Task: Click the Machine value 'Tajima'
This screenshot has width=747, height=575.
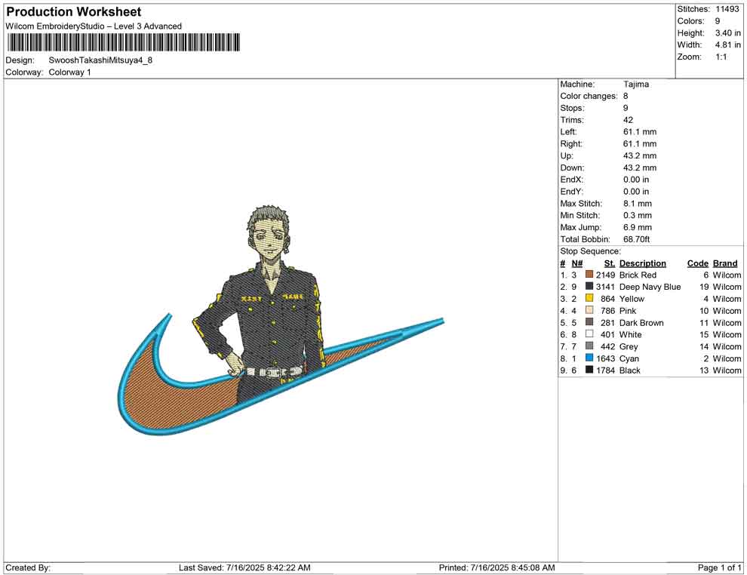Action: click(636, 85)
